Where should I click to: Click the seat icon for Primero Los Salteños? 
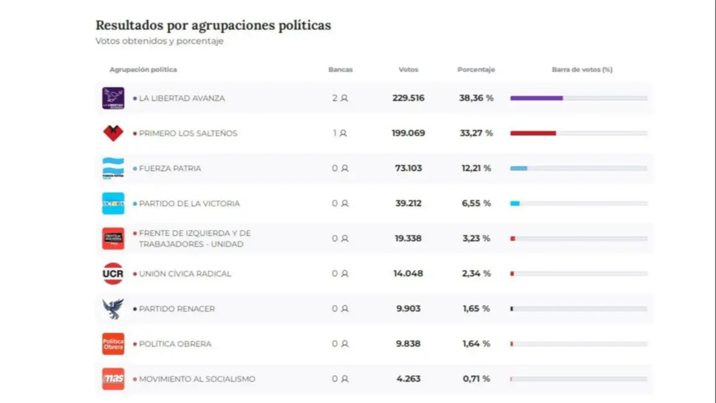(x=343, y=133)
